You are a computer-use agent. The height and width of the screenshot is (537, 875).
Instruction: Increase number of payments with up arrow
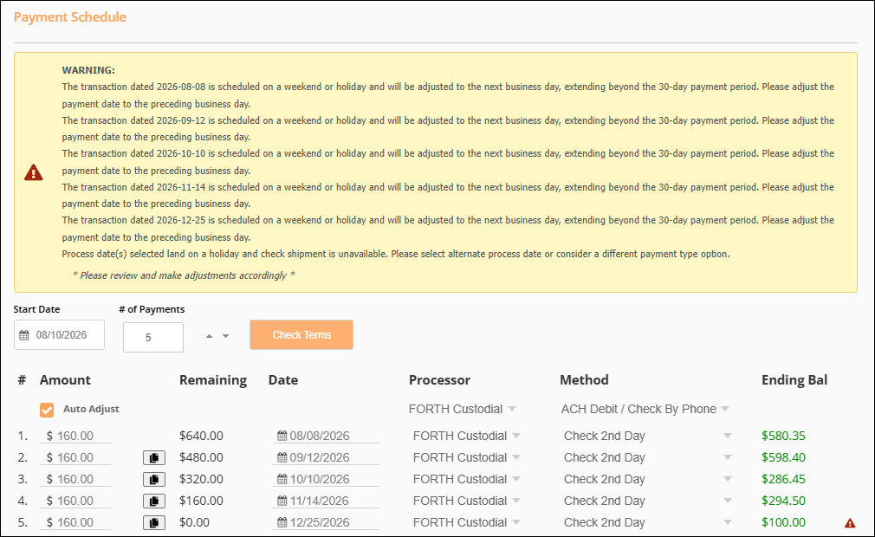[210, 336]
